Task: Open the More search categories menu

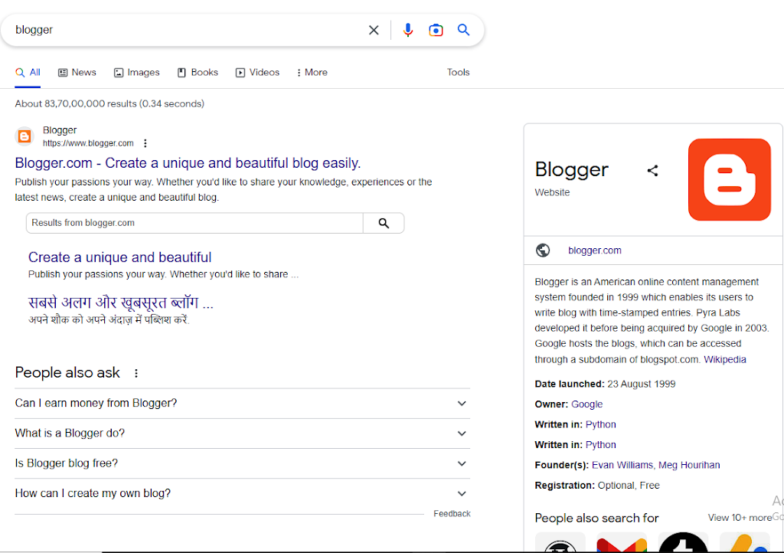Action: pos(312,73)
